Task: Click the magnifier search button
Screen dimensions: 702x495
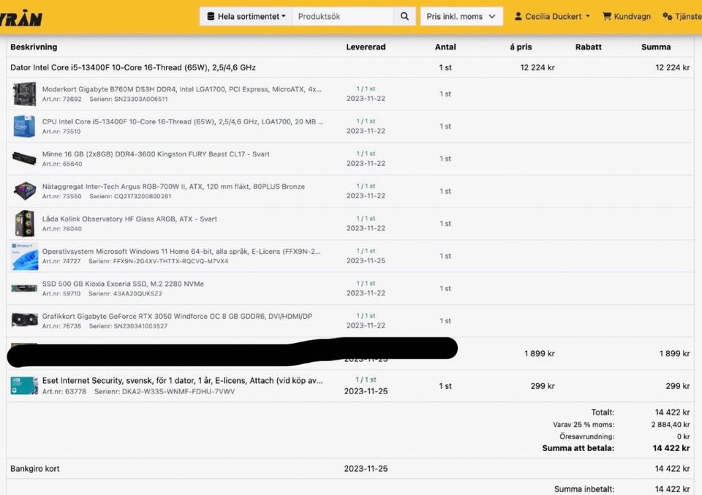Action: pyautogui.click(x=404, y=17)
